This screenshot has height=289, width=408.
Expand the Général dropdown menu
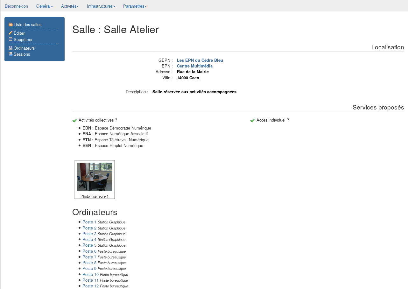click(x=45, y=6)
